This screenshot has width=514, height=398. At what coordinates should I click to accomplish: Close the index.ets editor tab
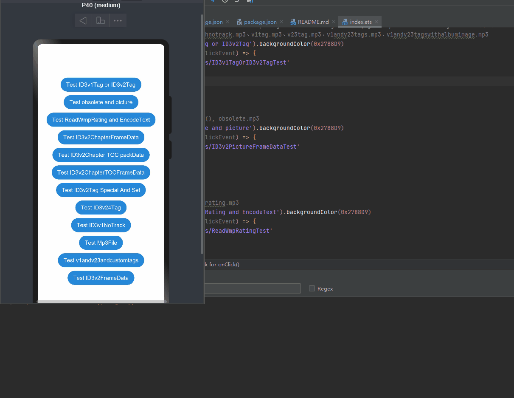tap(376, 22)
